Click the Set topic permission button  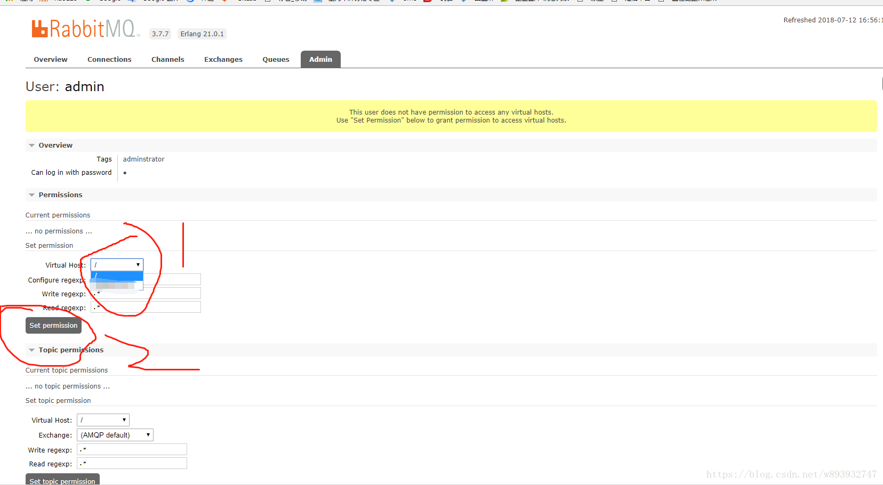[62, 479]
